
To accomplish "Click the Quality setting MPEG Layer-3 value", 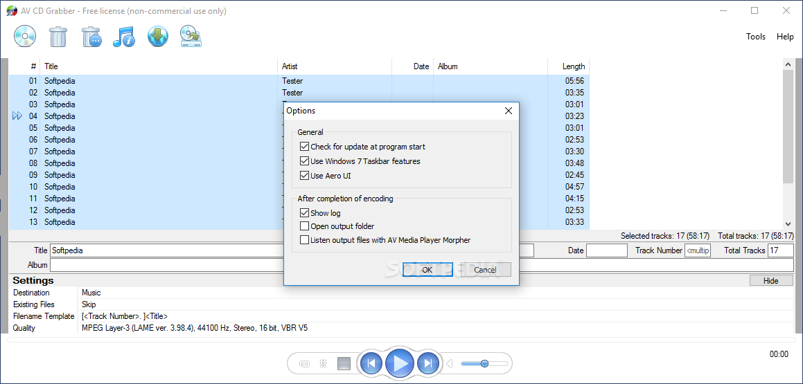I will coord(195,328).
